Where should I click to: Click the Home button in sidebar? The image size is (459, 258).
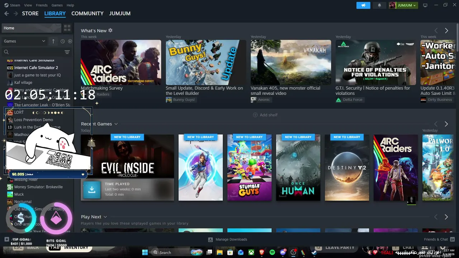tap(32, 28)
